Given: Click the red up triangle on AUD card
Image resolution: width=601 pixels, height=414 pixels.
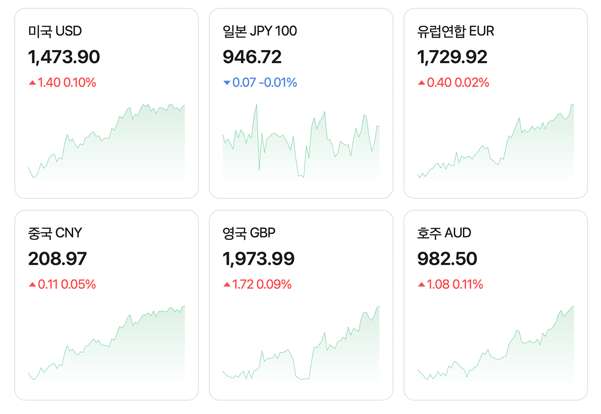Looking at the screenshot, I should (421, 285).
